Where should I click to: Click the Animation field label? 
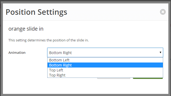point(17,53)
